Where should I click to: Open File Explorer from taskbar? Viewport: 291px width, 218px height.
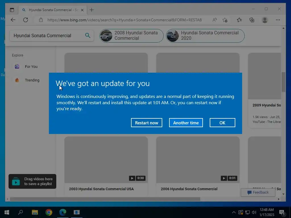[35, 212]
